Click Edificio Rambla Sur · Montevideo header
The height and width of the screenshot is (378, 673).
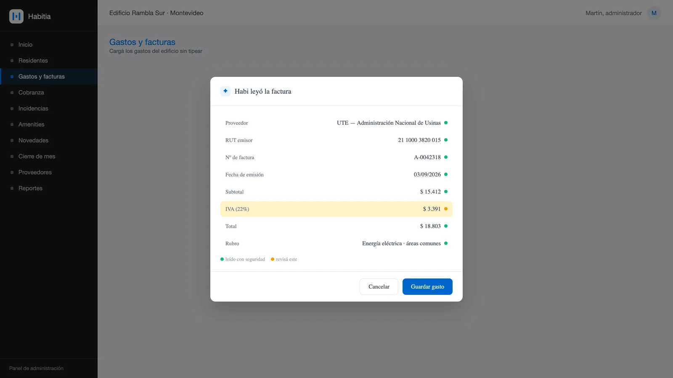(x=156, y=13)
